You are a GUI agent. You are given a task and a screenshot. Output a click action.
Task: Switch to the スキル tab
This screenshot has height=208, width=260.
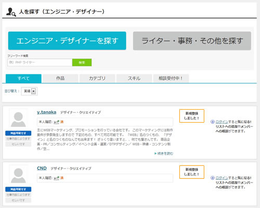134,79
